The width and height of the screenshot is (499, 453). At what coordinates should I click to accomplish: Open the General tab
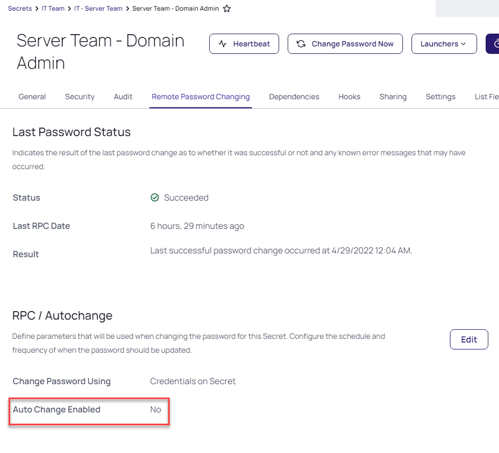pyautogui.click(x=32, y=97)
